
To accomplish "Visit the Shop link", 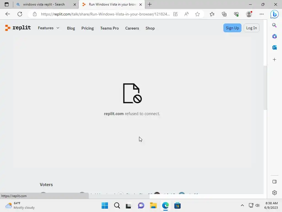I will pos(150,28).
